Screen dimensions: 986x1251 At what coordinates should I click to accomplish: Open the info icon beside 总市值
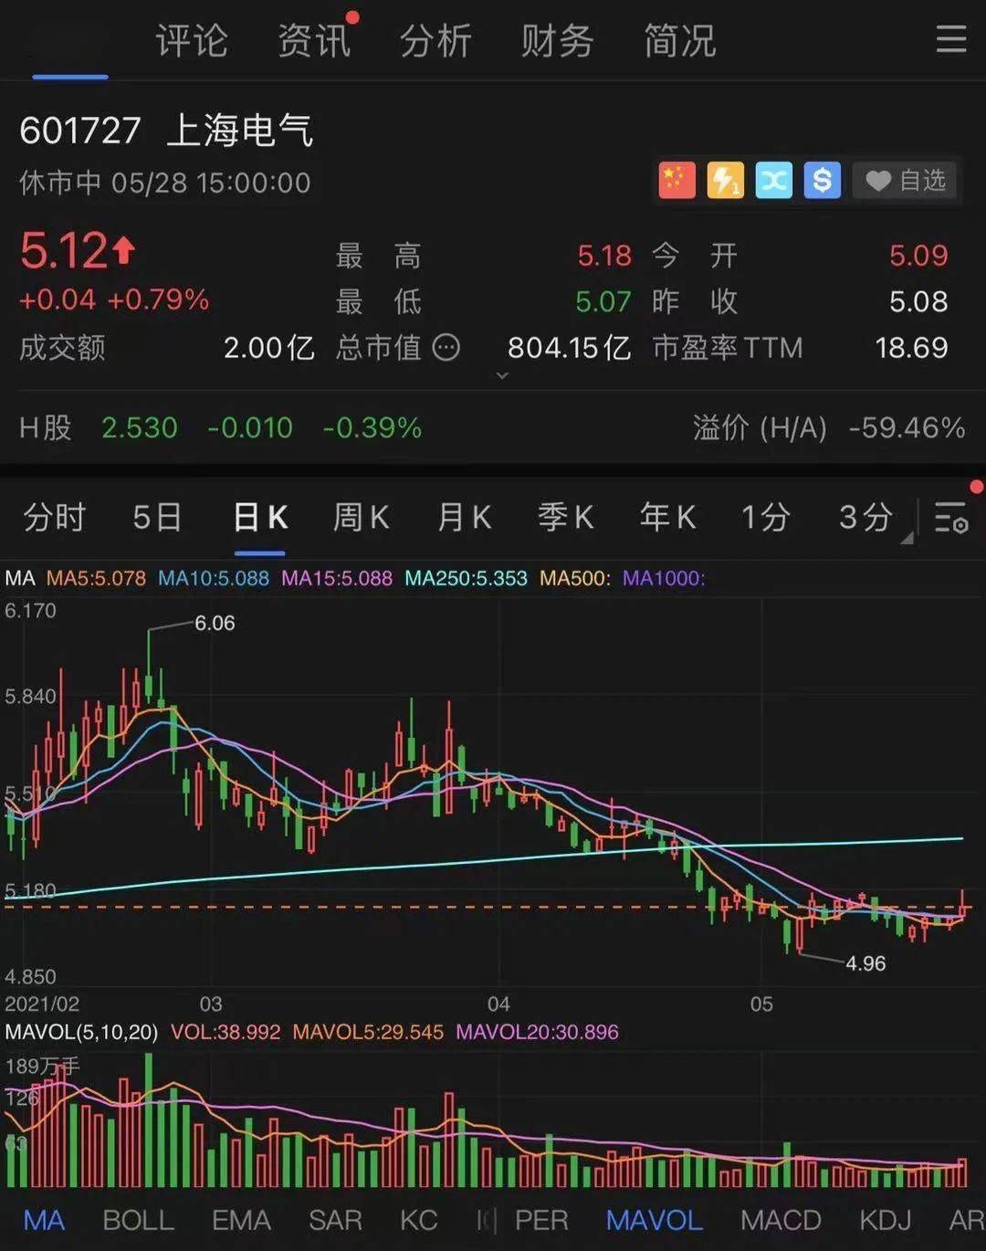pos(446,348)
